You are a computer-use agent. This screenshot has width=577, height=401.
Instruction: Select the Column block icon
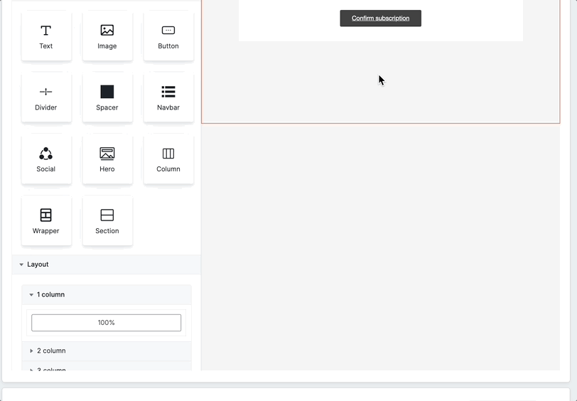[168, 154]
